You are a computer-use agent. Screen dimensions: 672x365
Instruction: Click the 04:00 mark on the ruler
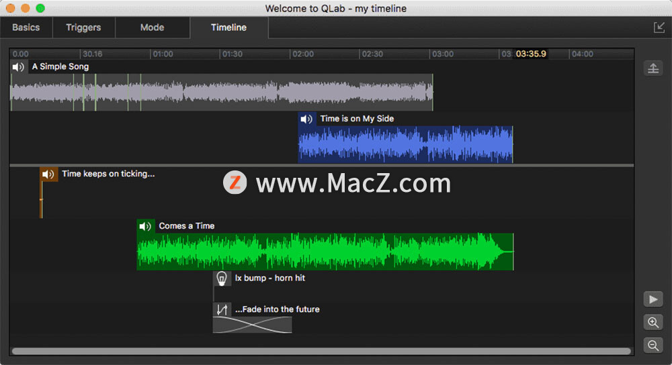[x=583, y=54]
